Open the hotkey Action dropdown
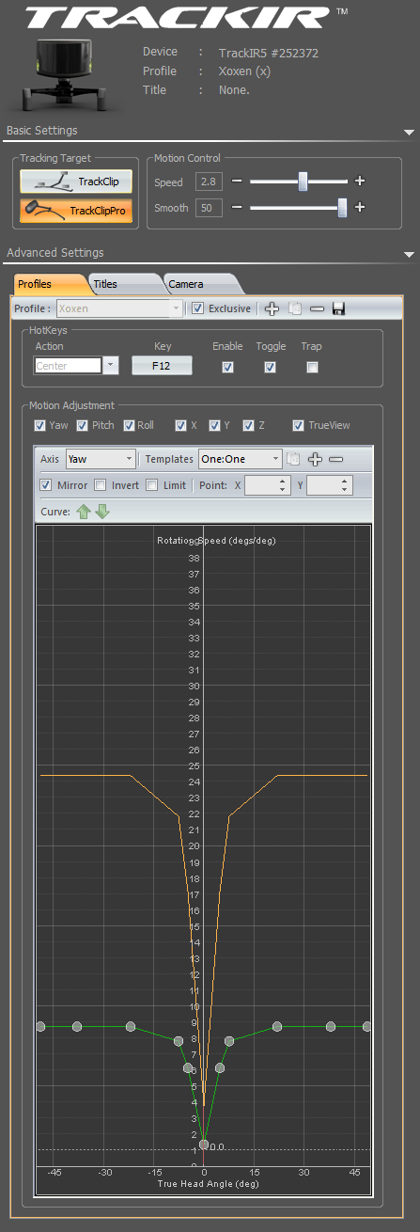This screenshot has width=420, height=1232. pos(111,365)
